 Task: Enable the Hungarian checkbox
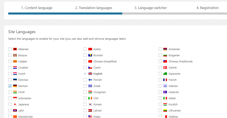click(85, 92)
